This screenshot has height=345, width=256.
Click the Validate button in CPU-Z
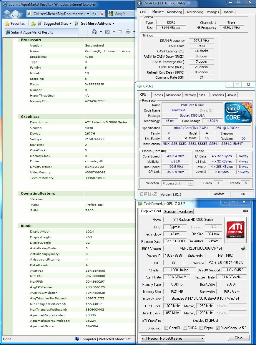[219, 194]
